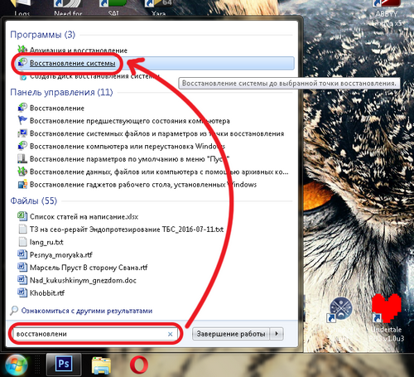Click flag icon of Восстановление предшествующего состояния
Viewport: 414px width, 377px height.
(22, 120)
